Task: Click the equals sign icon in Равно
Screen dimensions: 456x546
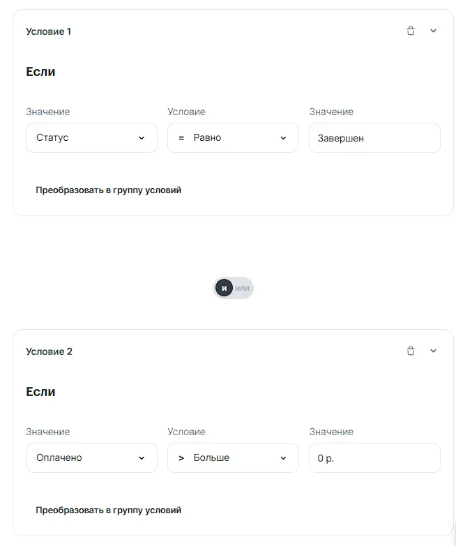Action: click(x=181, y=138)
